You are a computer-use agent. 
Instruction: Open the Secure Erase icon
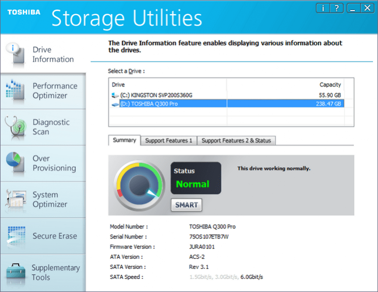(15, 236)
